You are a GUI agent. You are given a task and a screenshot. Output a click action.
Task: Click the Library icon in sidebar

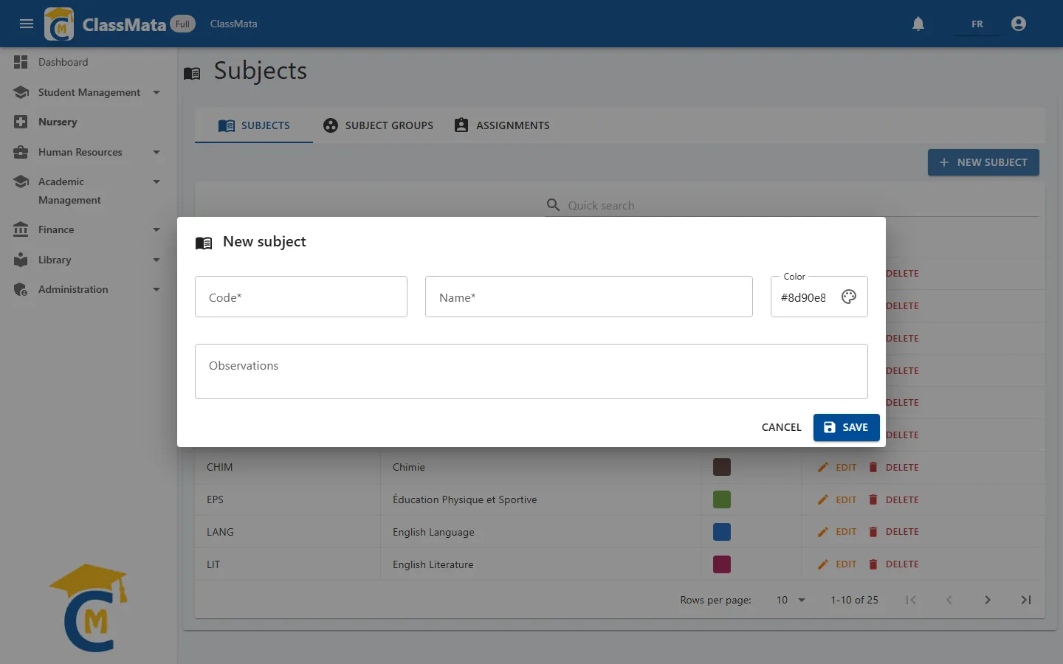(21, 260)
